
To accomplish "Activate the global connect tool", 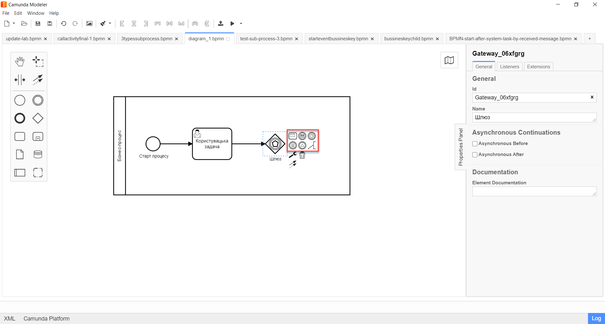I will 38,80.
